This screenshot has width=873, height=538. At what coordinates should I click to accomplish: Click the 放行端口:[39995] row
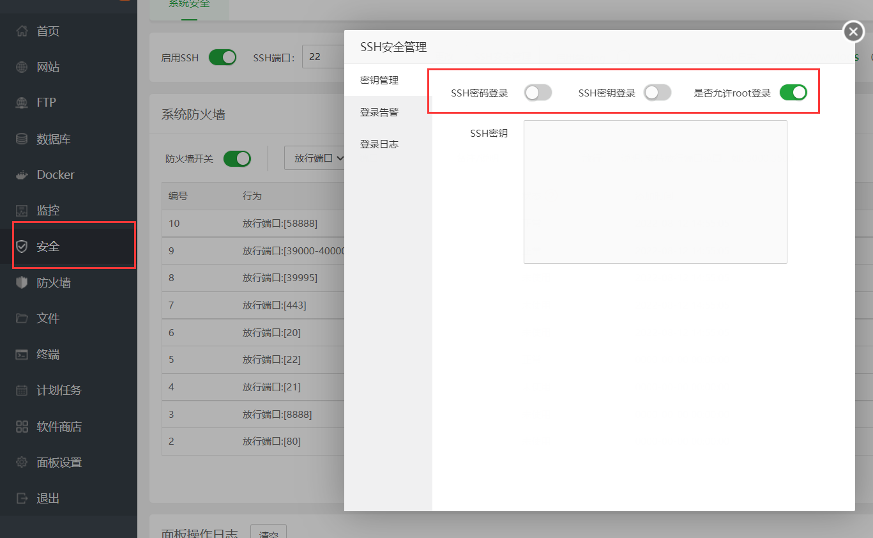pyautogui.click(x=253, y=277)
